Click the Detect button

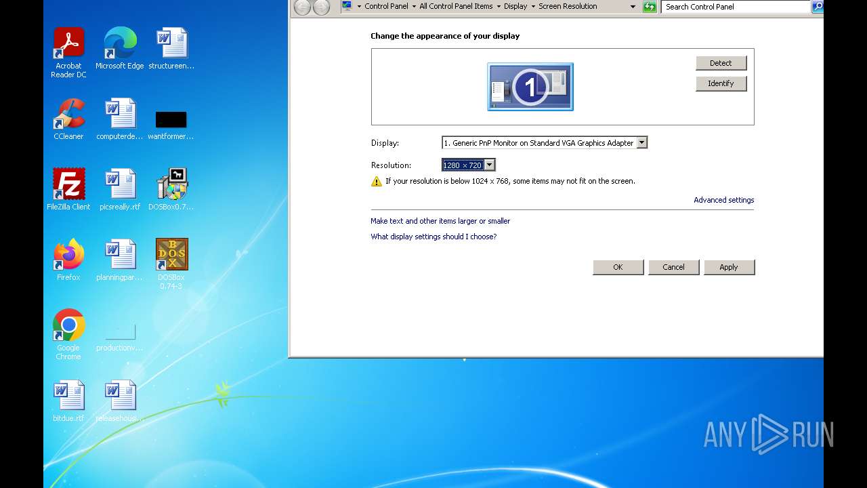pyautogui.click(x=721, y=63)
